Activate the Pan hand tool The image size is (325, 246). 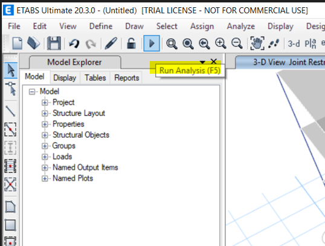pos(257,43)
